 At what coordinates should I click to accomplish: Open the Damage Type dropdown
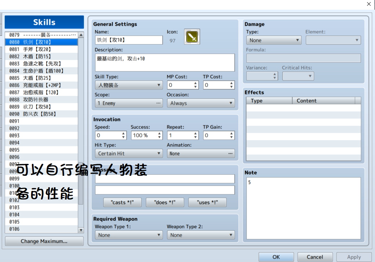274,40
